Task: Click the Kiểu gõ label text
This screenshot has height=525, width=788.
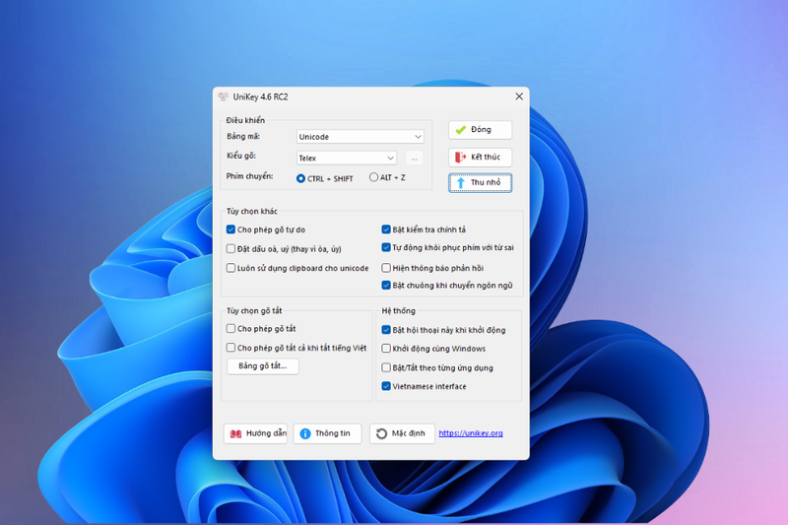Action: 241,156
